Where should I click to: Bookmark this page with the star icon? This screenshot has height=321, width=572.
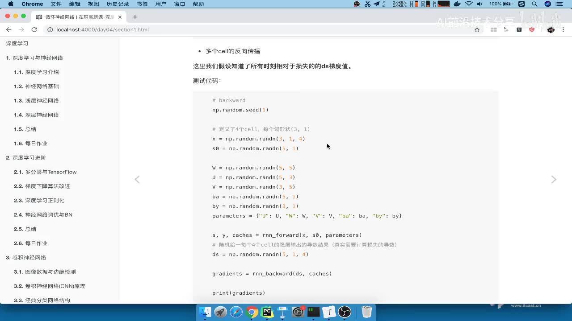(x=477, y=29)
